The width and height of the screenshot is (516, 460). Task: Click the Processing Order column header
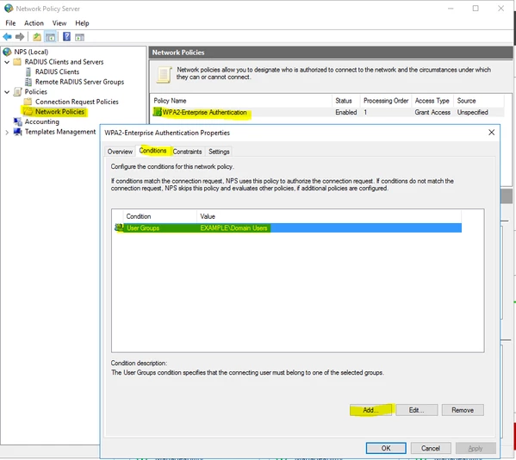[386, 101]
